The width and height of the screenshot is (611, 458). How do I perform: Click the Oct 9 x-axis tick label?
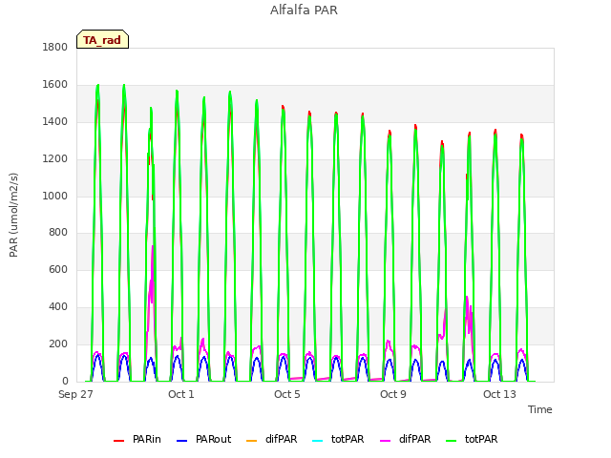[393, 394]
